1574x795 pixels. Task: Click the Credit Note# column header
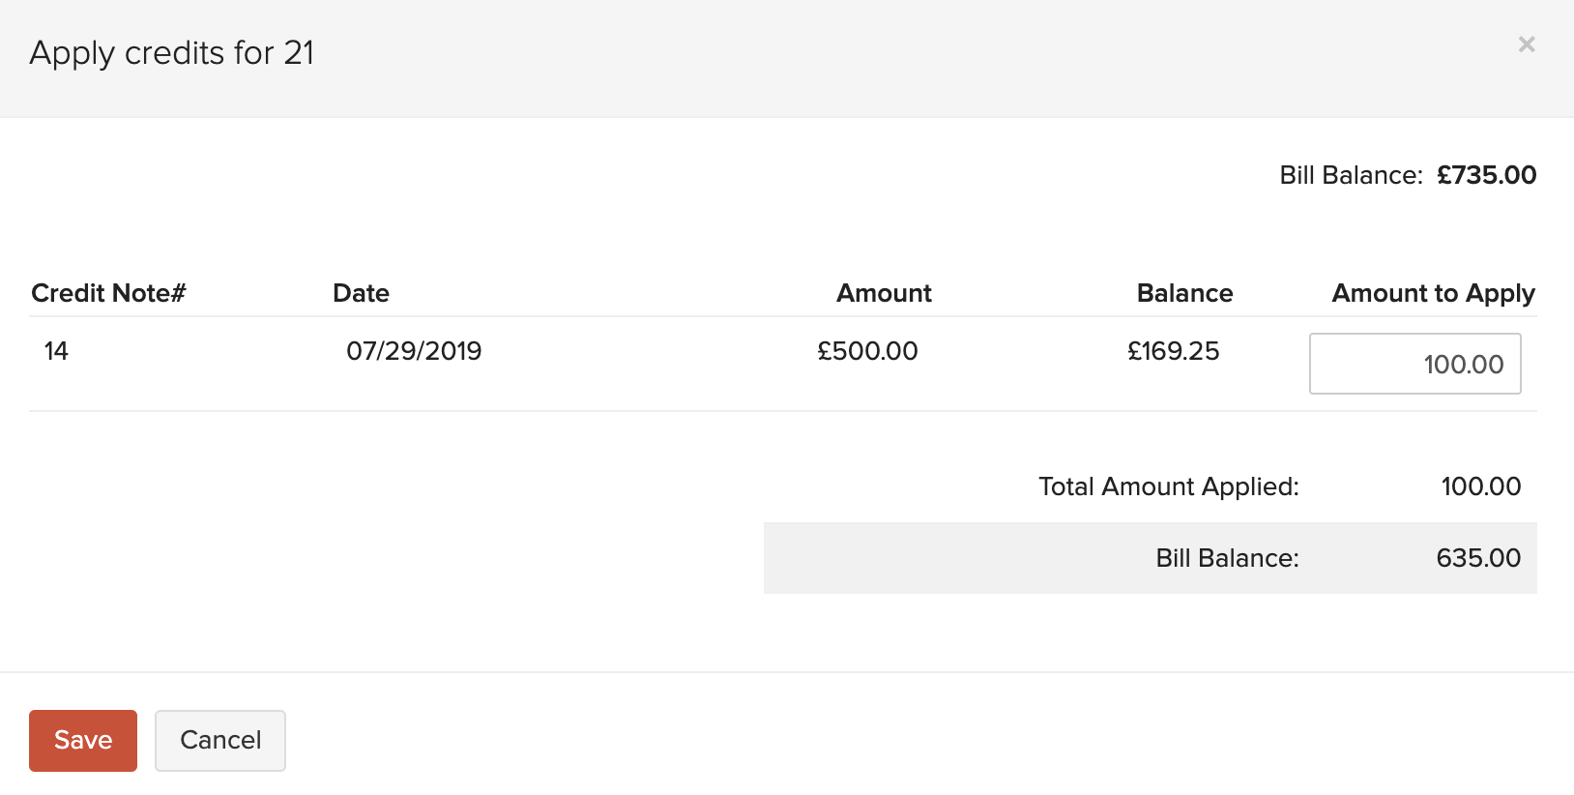click(108, 293)
